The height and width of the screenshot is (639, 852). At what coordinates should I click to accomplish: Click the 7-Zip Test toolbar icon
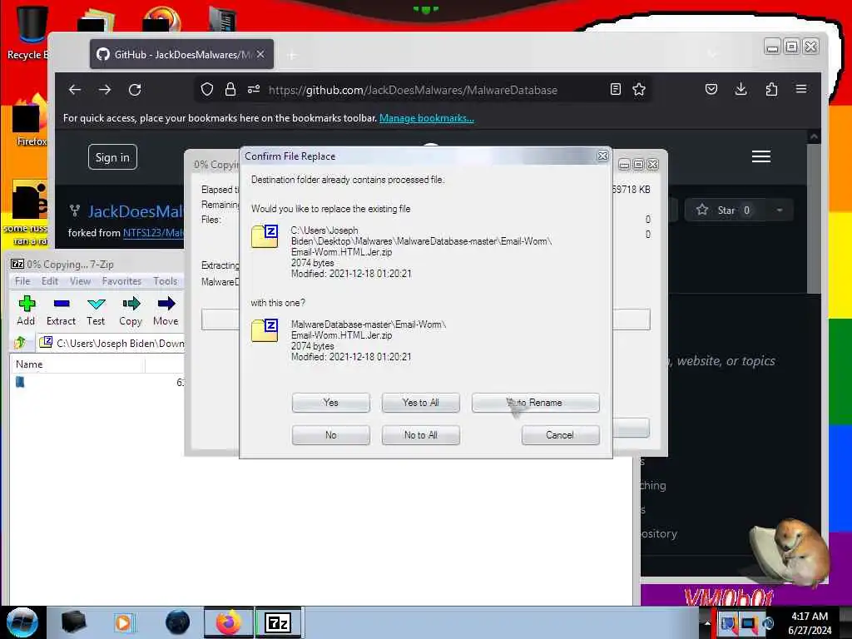(96, 311)
